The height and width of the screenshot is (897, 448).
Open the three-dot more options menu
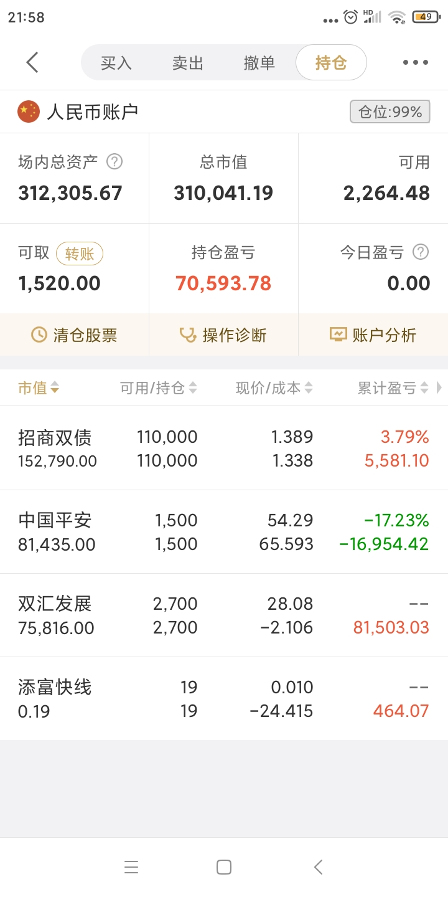coord(415,62)
